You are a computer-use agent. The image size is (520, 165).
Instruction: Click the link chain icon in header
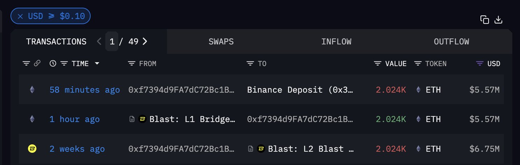click(37, 63)
